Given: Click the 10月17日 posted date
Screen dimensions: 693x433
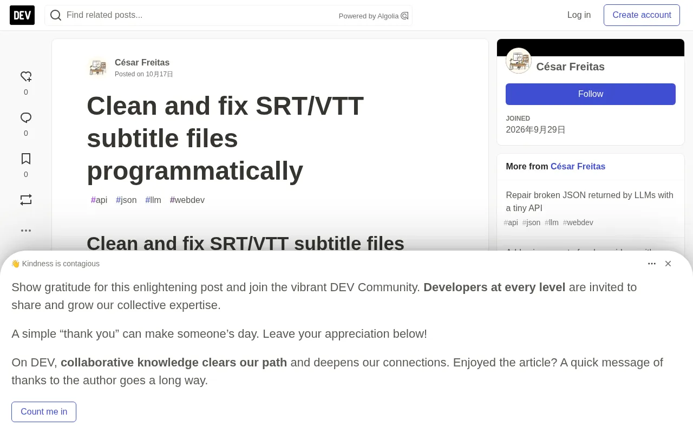Looking at the screenshot, I should [x=159, y=74].
